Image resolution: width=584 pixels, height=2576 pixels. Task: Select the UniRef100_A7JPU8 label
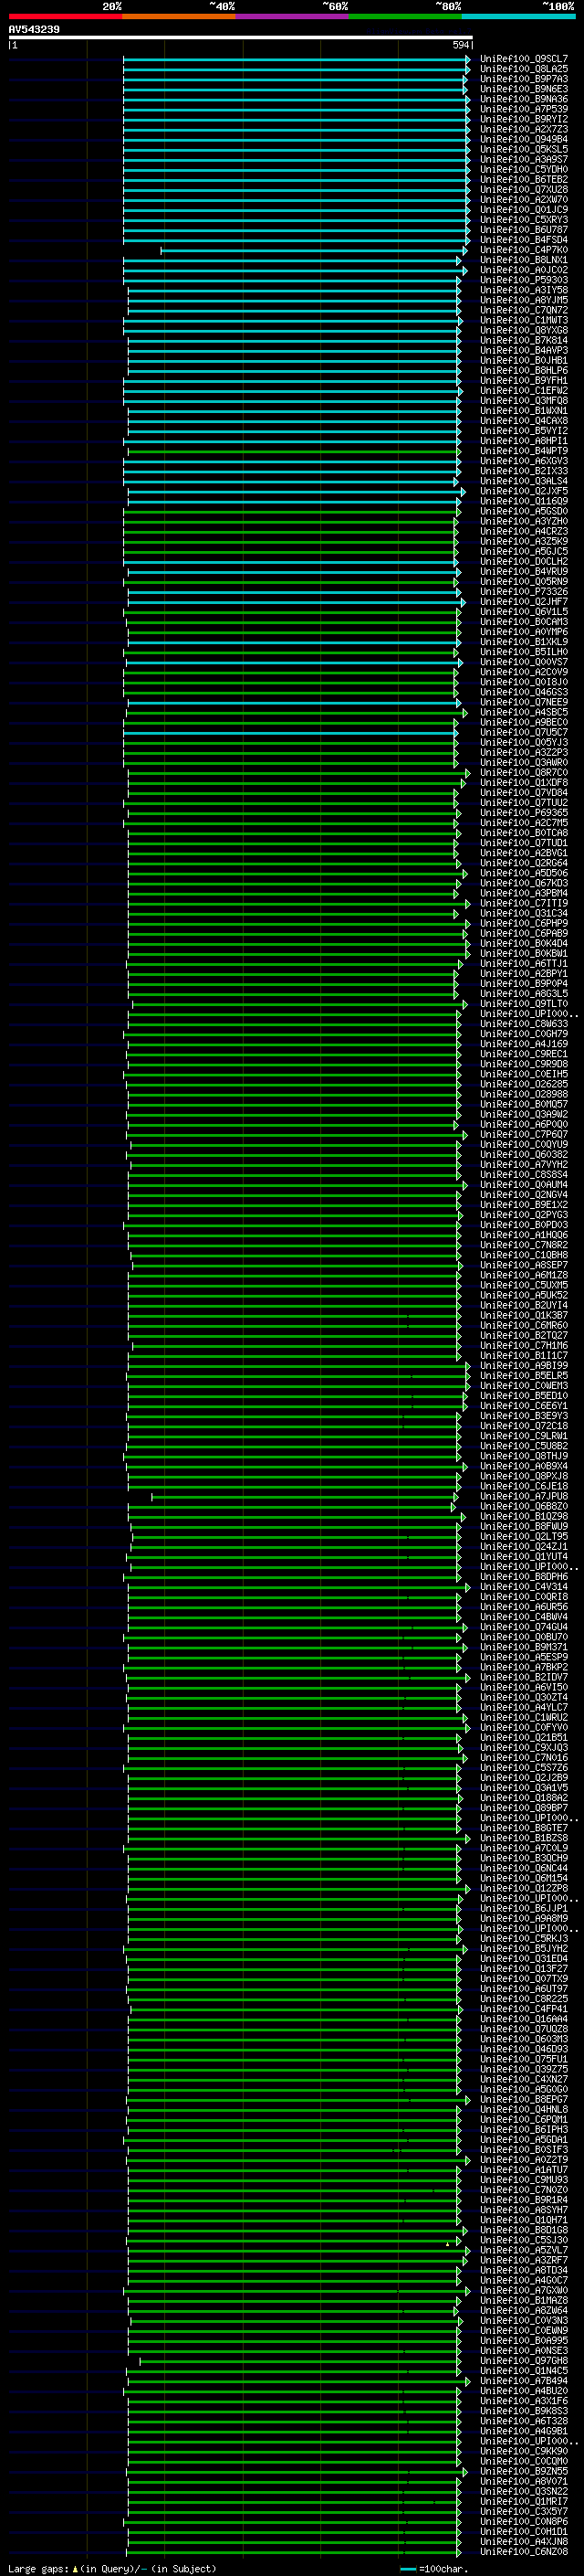point(524,1497)
